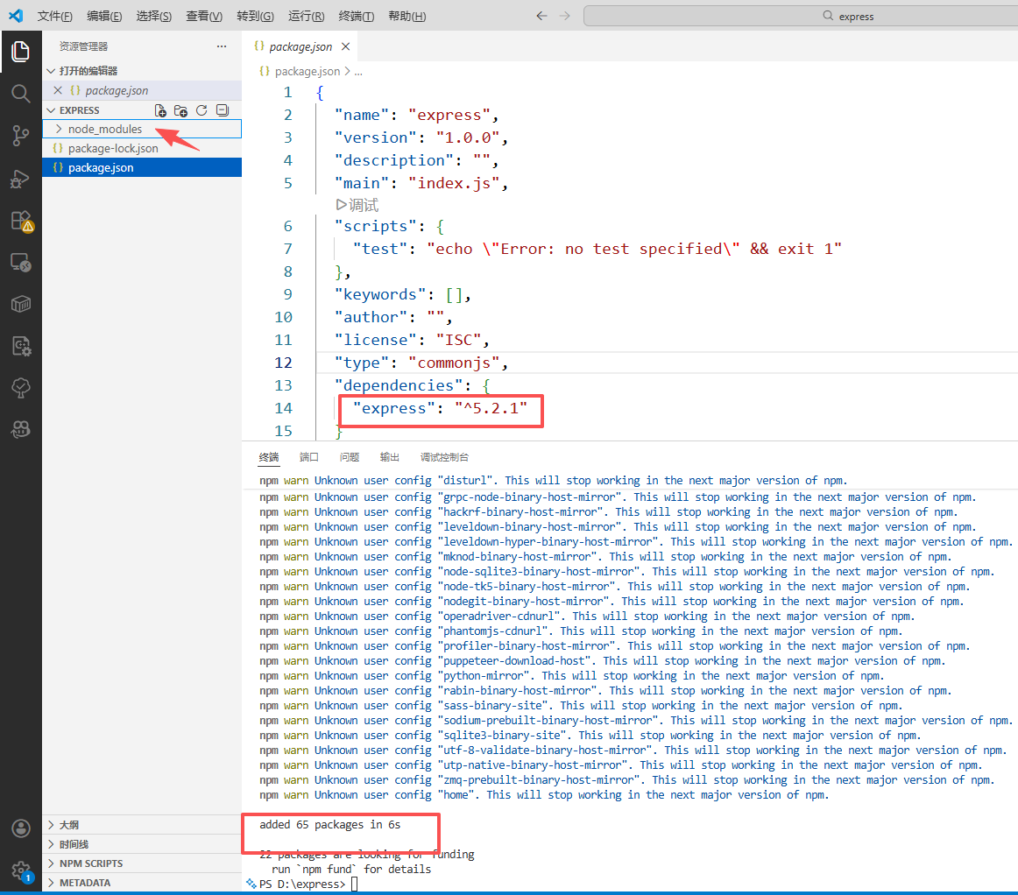Click the Manage gear icon

(x=20, y=870)
